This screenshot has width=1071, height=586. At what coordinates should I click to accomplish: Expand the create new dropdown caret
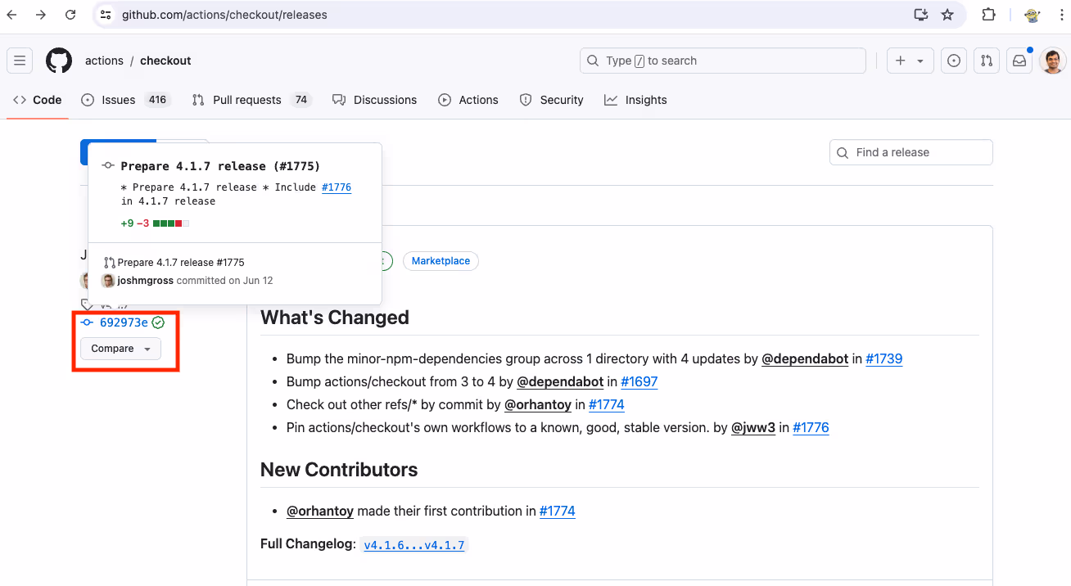coord(920,61)
